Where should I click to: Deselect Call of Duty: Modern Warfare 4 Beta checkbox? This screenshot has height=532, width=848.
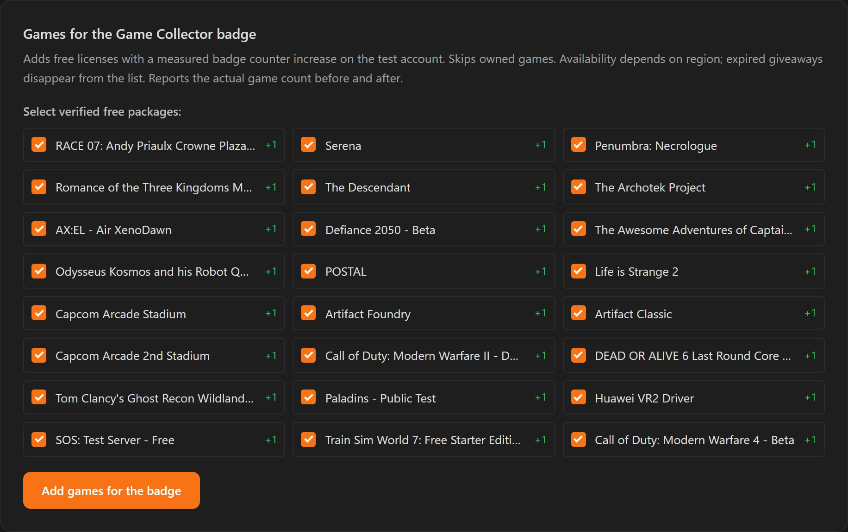pos(579,439)
